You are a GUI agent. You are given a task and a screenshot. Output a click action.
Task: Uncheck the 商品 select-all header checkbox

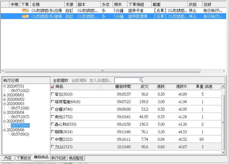52,87
